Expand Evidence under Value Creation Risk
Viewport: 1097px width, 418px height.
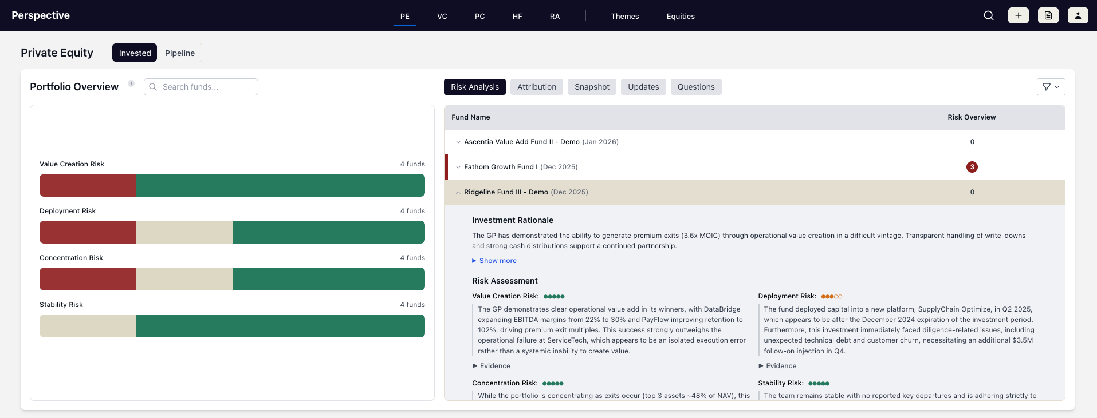pos(492,366)
